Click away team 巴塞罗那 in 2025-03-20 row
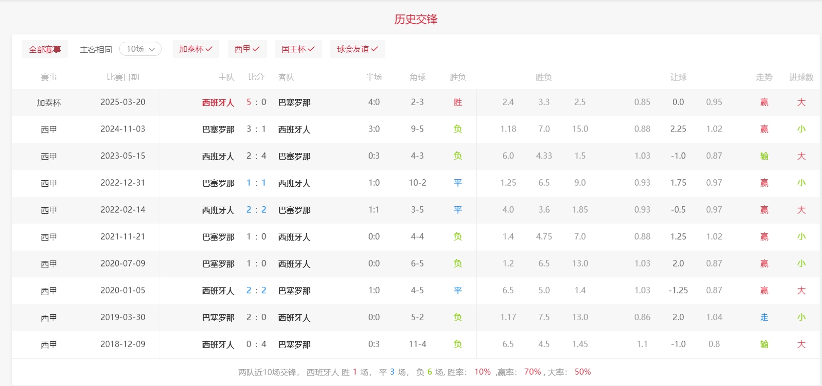 click(x=294, y=103)
